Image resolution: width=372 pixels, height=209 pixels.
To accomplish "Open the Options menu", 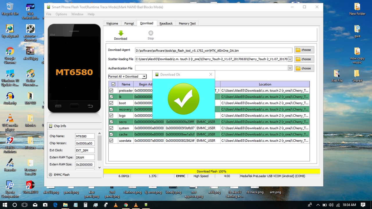I will pos(61,14).
